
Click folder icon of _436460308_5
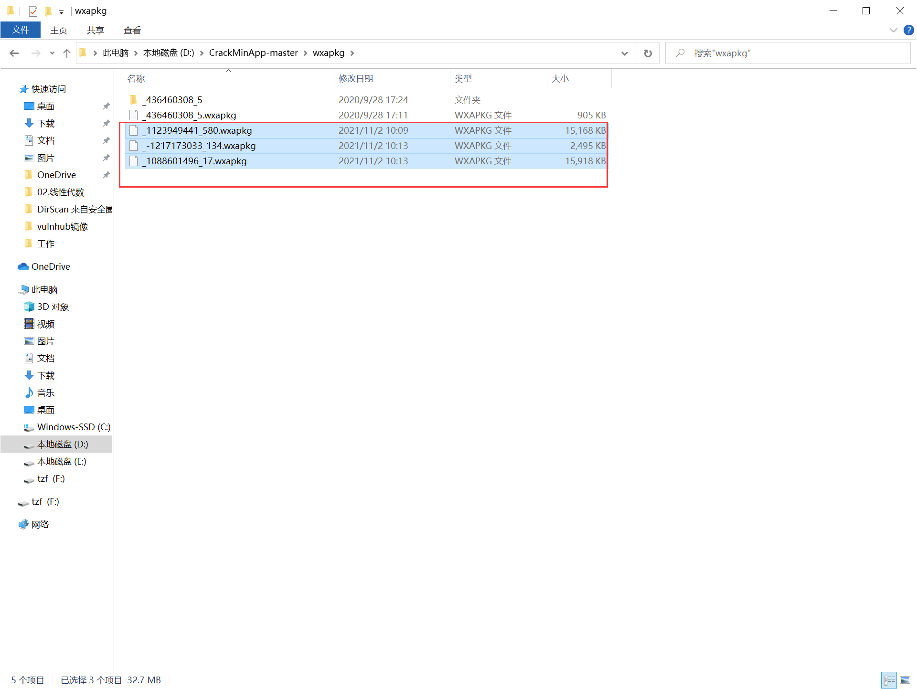click(x=134, y=100)
